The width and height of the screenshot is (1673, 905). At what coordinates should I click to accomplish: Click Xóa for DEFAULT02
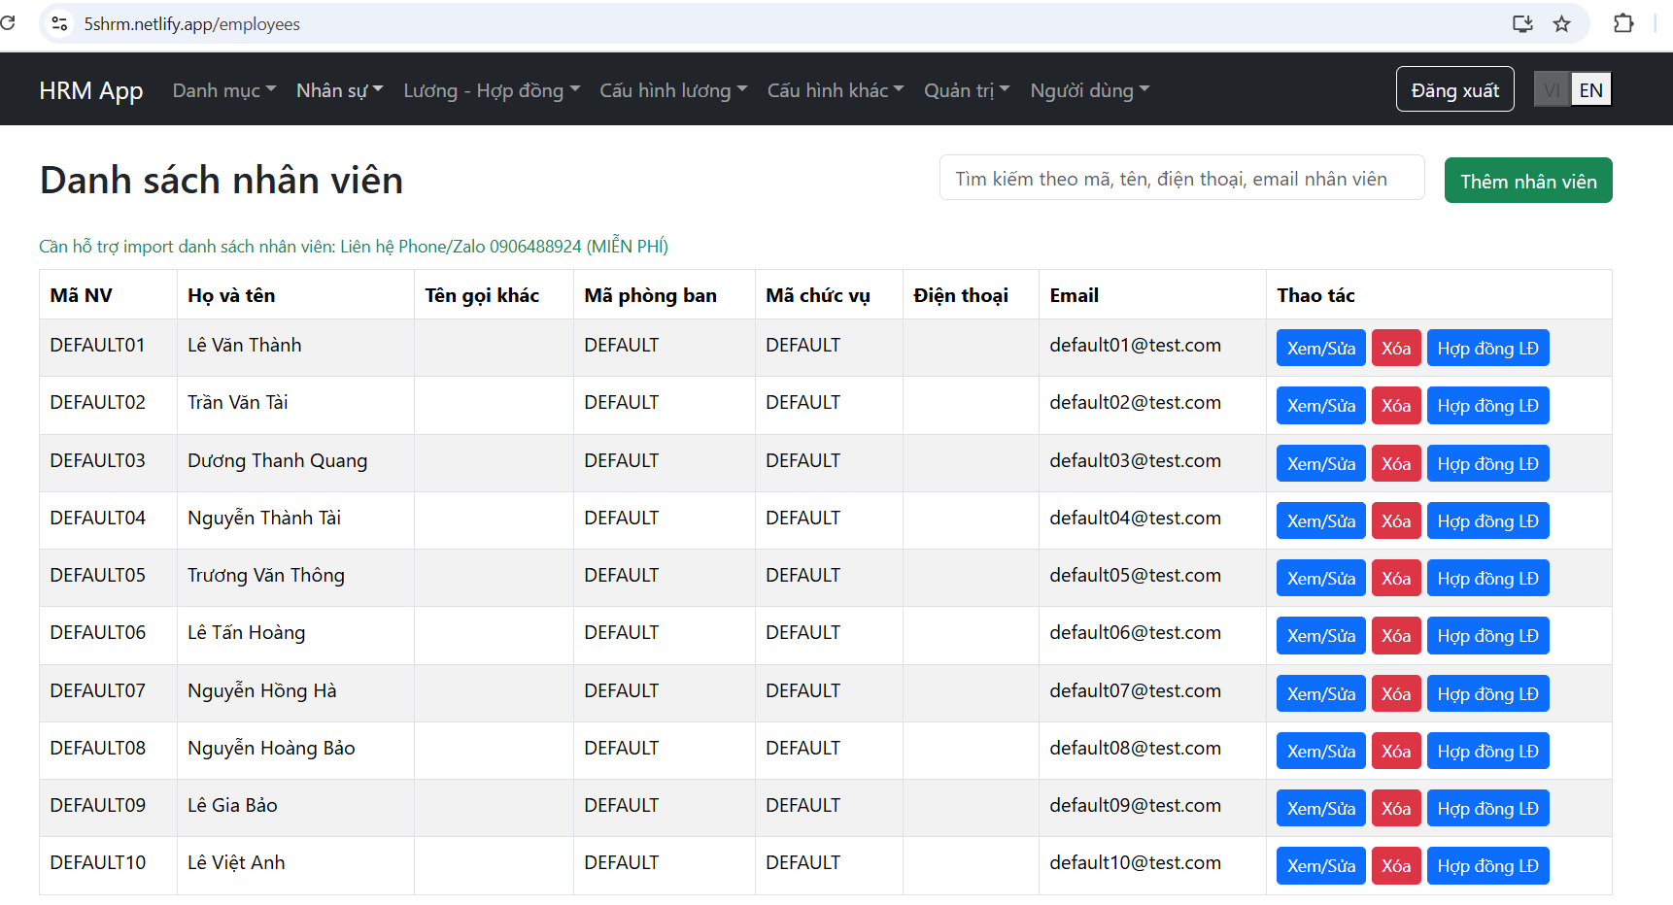pos(1396,405)
